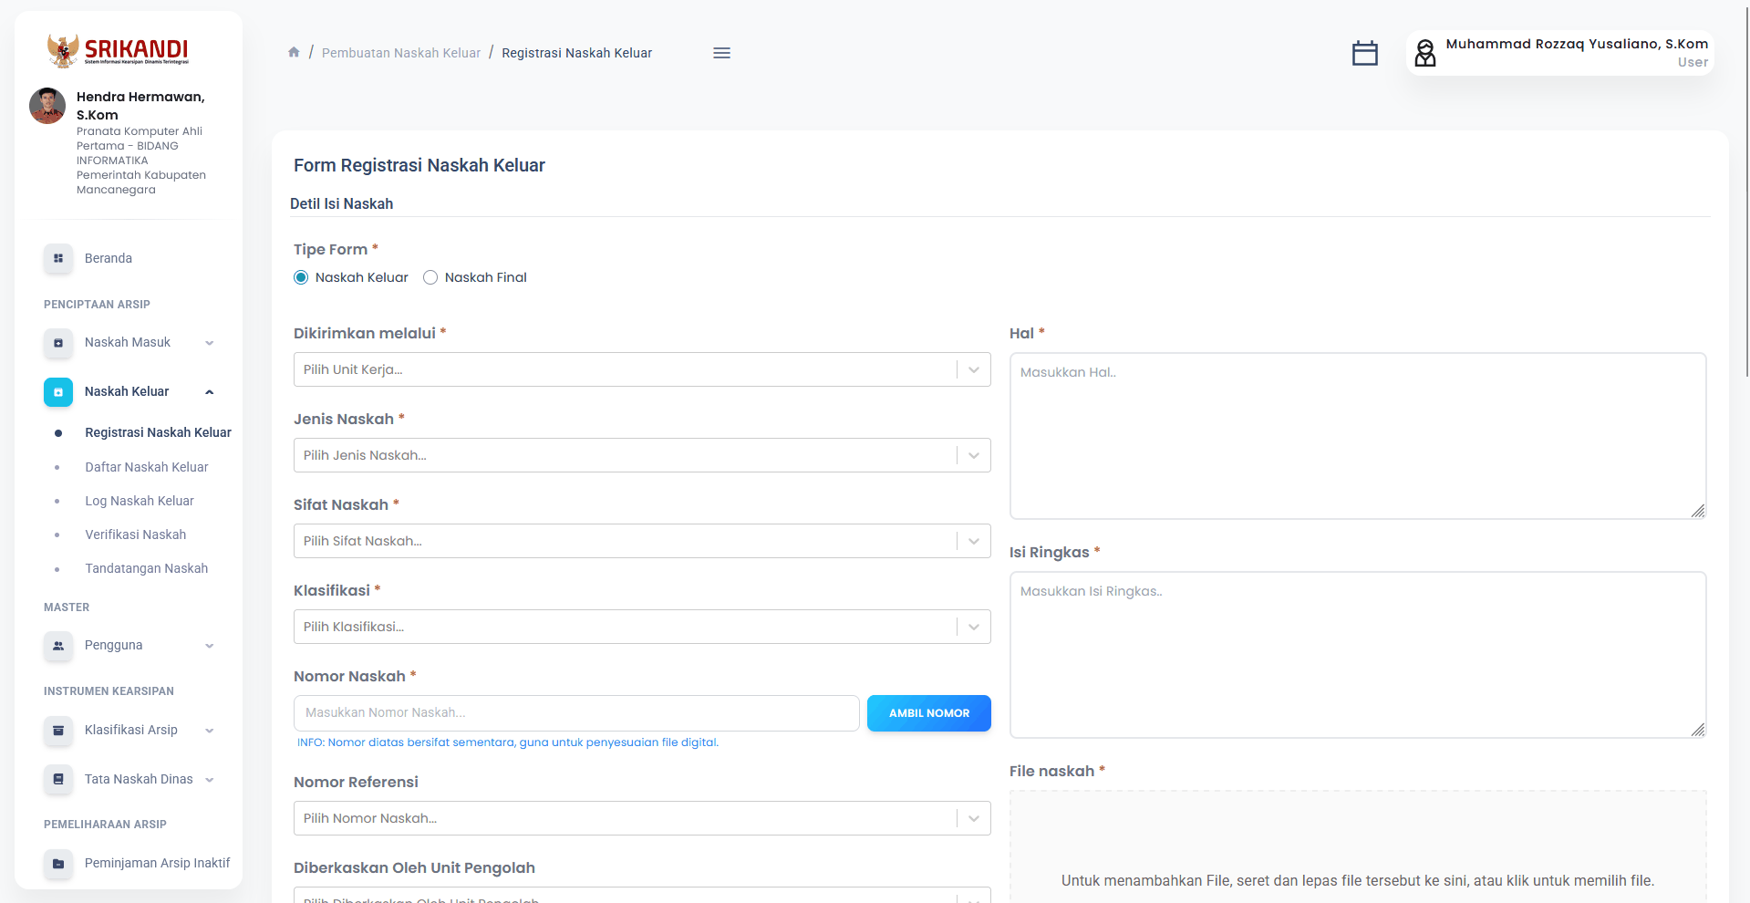Click the Klasifikasi Arsip sidebar icon
The height and width of the screenshot is (903, 1750).
click(x=58, y=731)
